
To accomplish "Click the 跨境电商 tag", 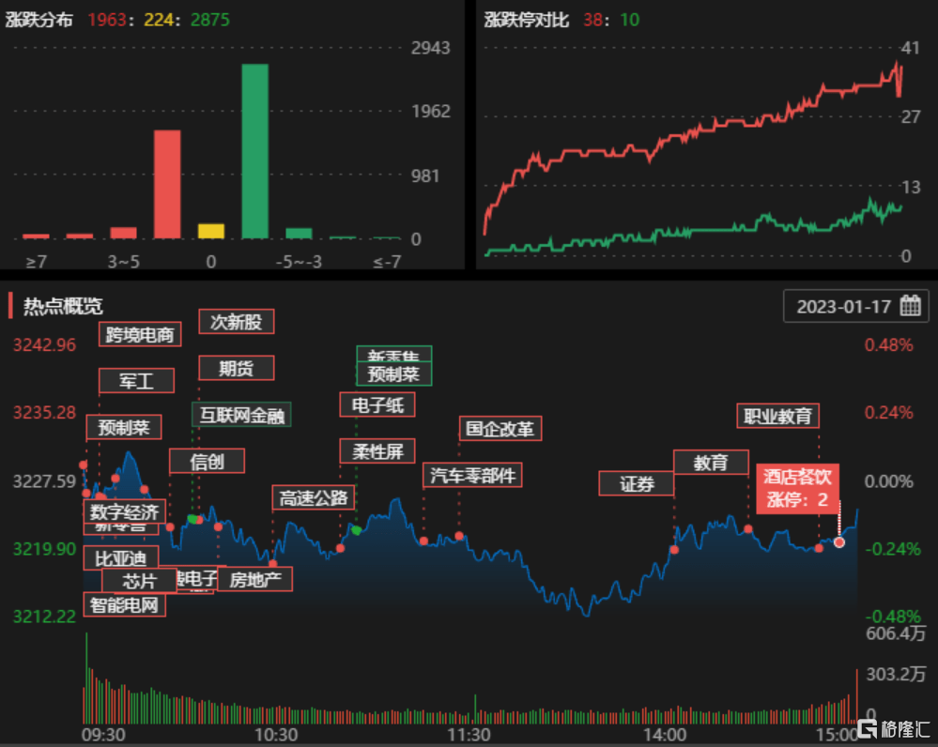I will click(140, 335).
